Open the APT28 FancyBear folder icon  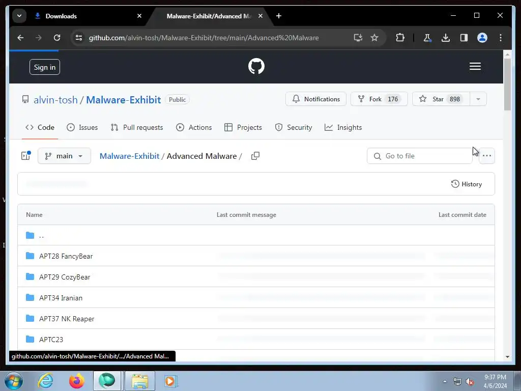point(30,256)
